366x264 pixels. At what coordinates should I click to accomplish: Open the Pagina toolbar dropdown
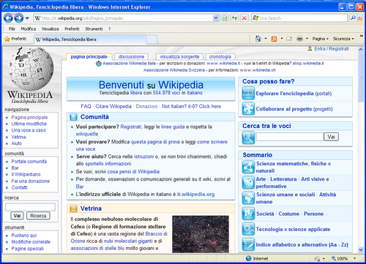(321, 39)
